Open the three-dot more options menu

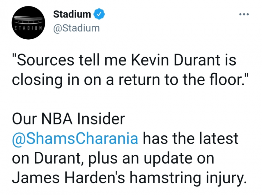[x=243, y=14]
